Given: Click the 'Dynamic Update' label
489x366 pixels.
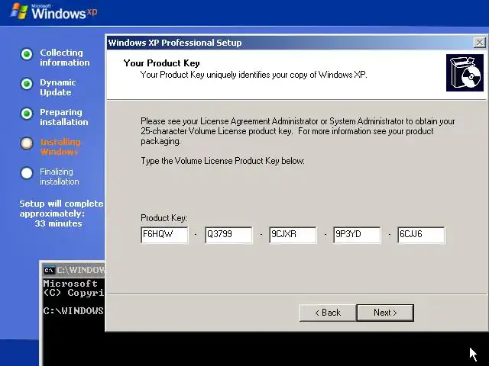Looking at the screenshot, I should (58, 88).
